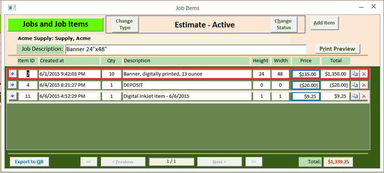Click the Digital InkJet item description field
The image size is (384, 173).
pyautogui.click(x=187, y=96)
